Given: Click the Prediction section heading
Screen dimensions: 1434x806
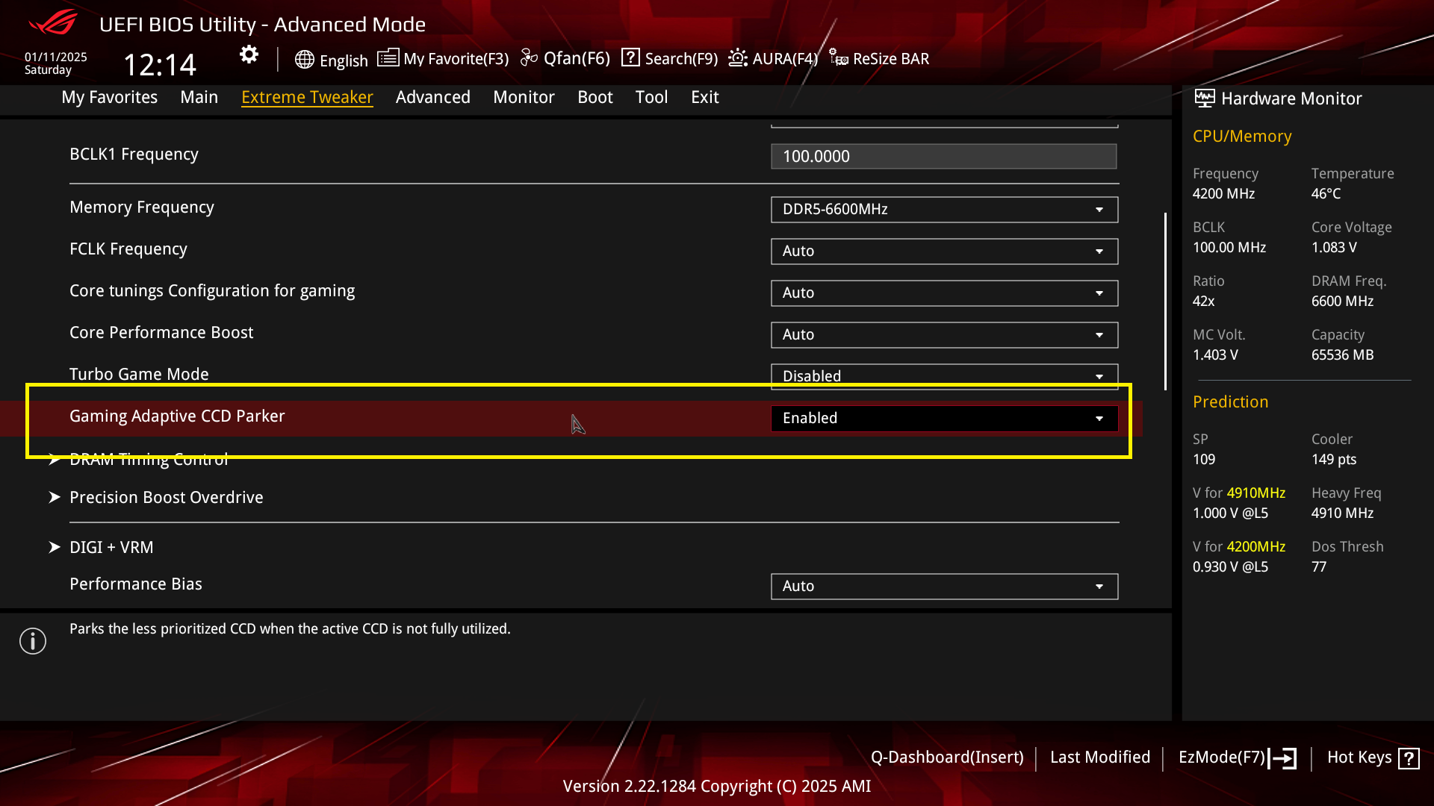Looking at the screenshot, I should (x=1231, y=402).
